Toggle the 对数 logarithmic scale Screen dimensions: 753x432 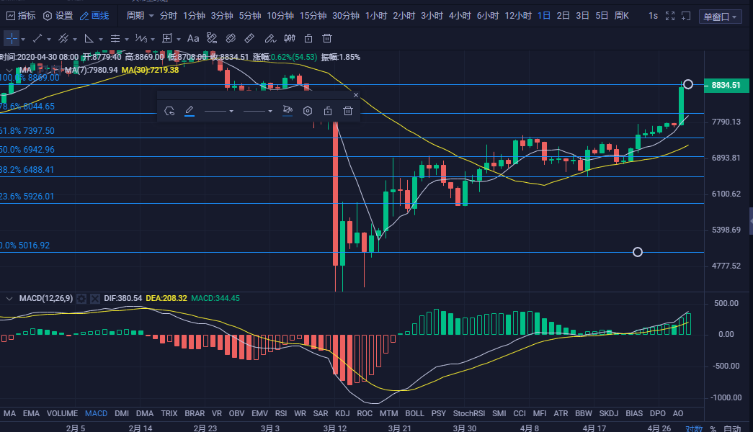[x=694, y=428]
